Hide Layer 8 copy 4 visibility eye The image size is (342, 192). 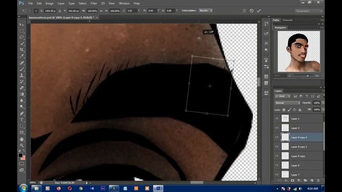[x=277, y=137]
